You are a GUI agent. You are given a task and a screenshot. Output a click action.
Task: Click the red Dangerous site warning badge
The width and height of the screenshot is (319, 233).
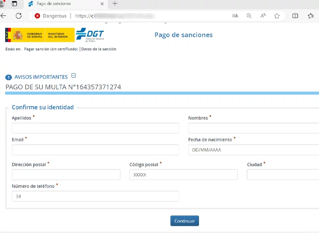pos(51,16)
